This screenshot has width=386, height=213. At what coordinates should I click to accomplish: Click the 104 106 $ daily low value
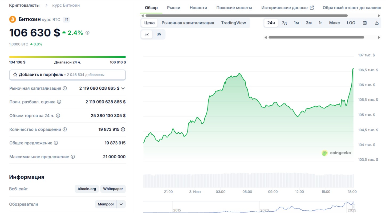pos(17,62)
